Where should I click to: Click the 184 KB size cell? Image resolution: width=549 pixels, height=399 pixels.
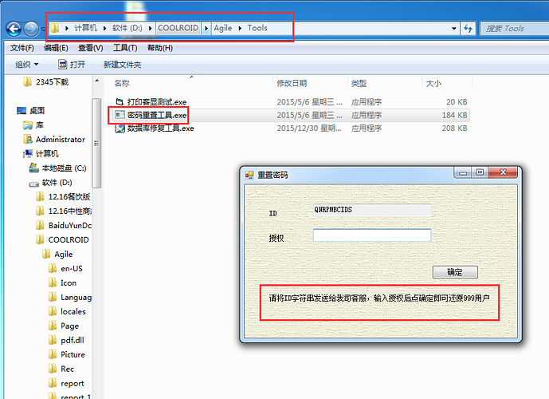(454, 115)
